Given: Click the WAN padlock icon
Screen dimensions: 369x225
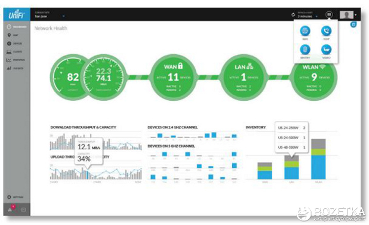Looking at the screenshot, I should [x=180, y=65].
